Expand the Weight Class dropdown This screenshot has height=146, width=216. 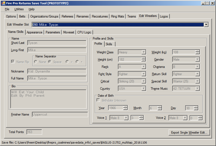tap(144, 52)
